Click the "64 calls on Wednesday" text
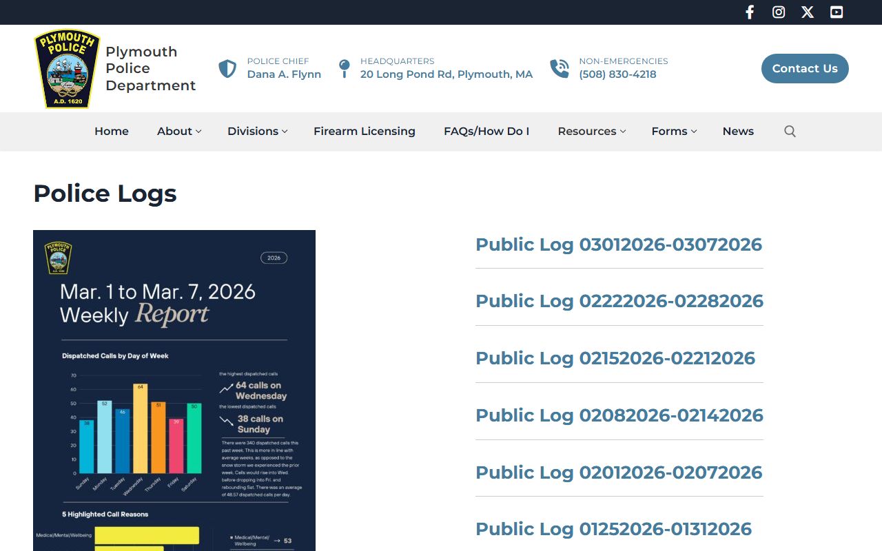This screenshot has height=551, width=882. tap(261, 391)
